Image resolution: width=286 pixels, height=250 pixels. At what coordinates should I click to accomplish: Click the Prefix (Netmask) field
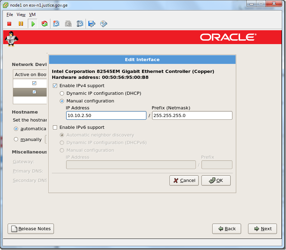[x=192, y=115]
